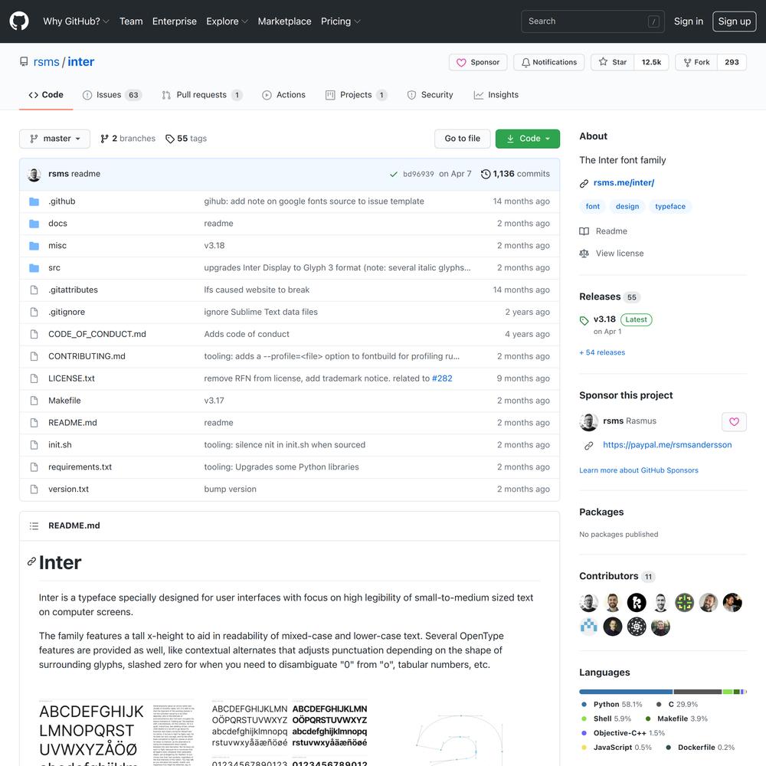Viewport: 766px width, 766px height.
Task: Click the file icon for LICENSE.txt
Action: pos(34,378)
